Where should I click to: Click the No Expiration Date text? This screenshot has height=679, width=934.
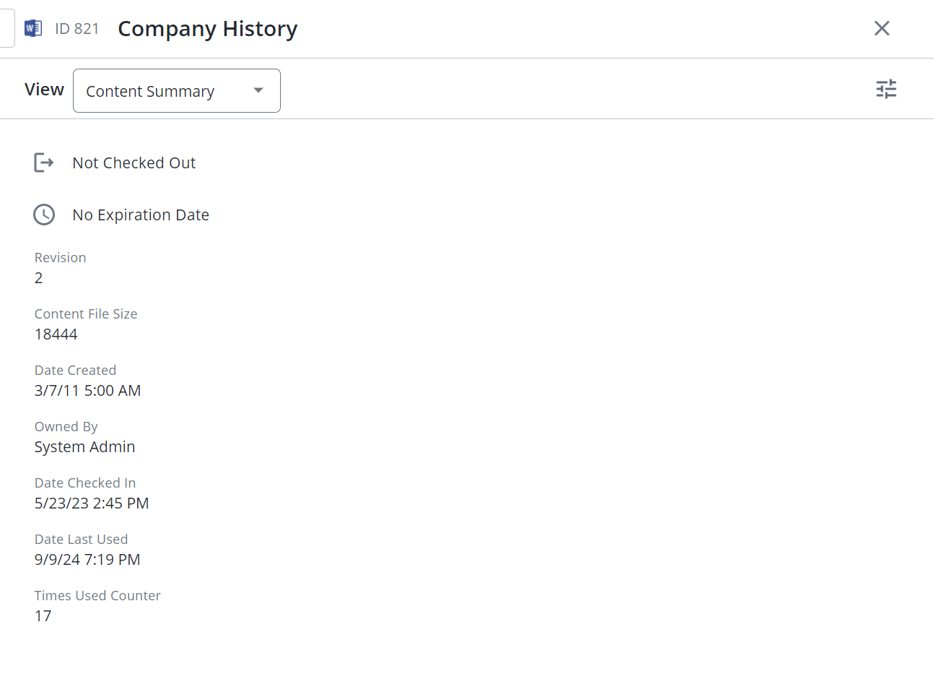point(141,215)
